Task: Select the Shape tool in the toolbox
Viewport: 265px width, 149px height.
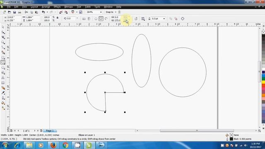Action: tap(3, 32)
